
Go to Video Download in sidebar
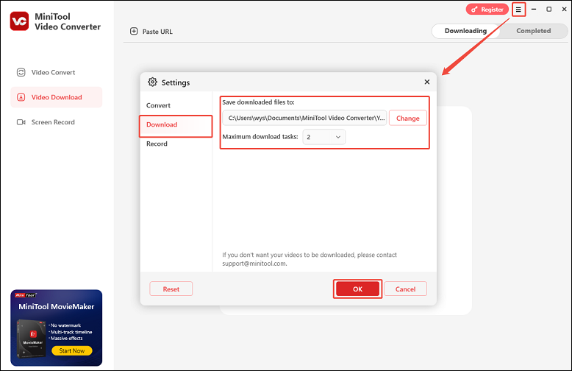pyautogui.click(x=56, y=97)
